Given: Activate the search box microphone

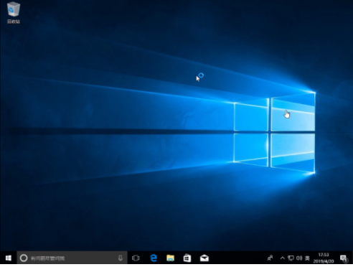Looking at the screenshot, I should pyautogui.click(x=121, y=258).
